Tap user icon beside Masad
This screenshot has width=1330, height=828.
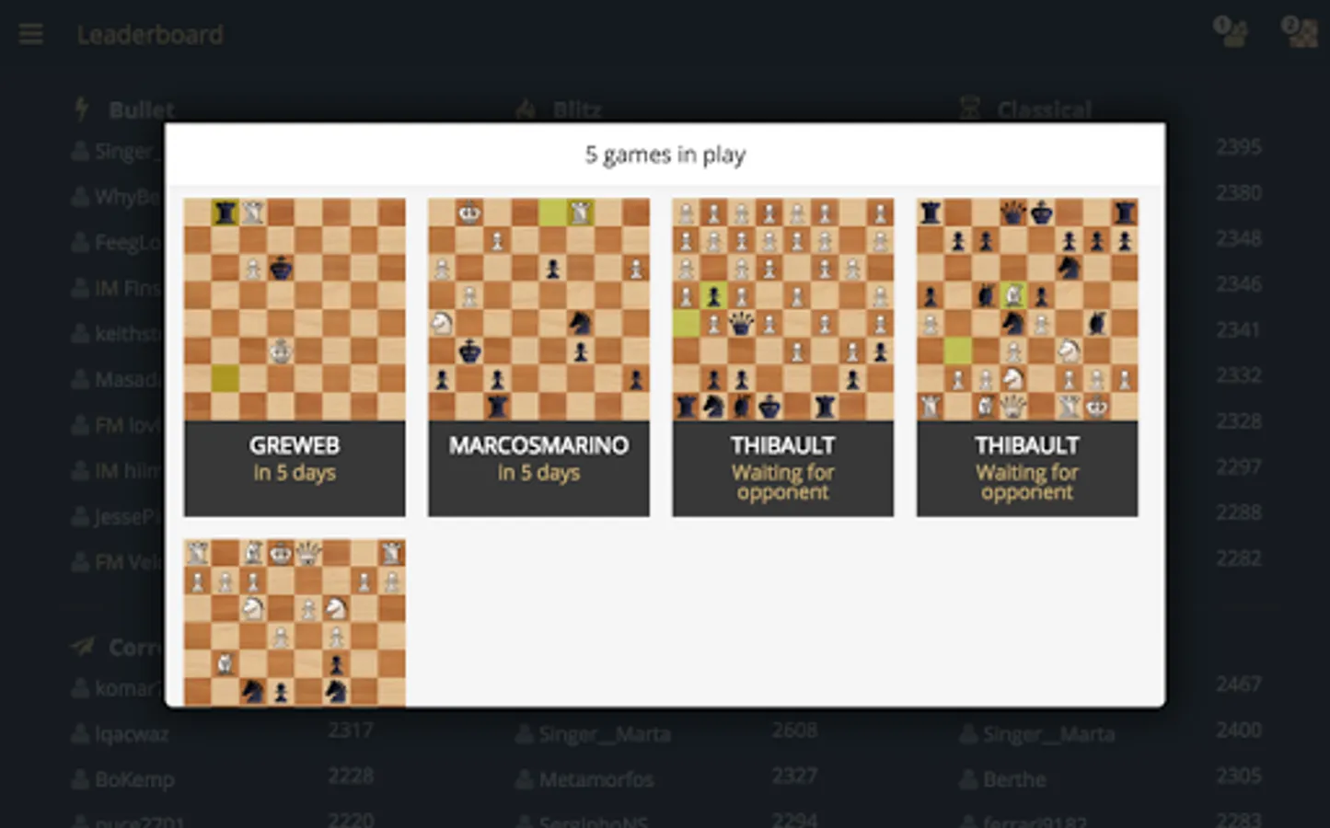pos(81,379)
